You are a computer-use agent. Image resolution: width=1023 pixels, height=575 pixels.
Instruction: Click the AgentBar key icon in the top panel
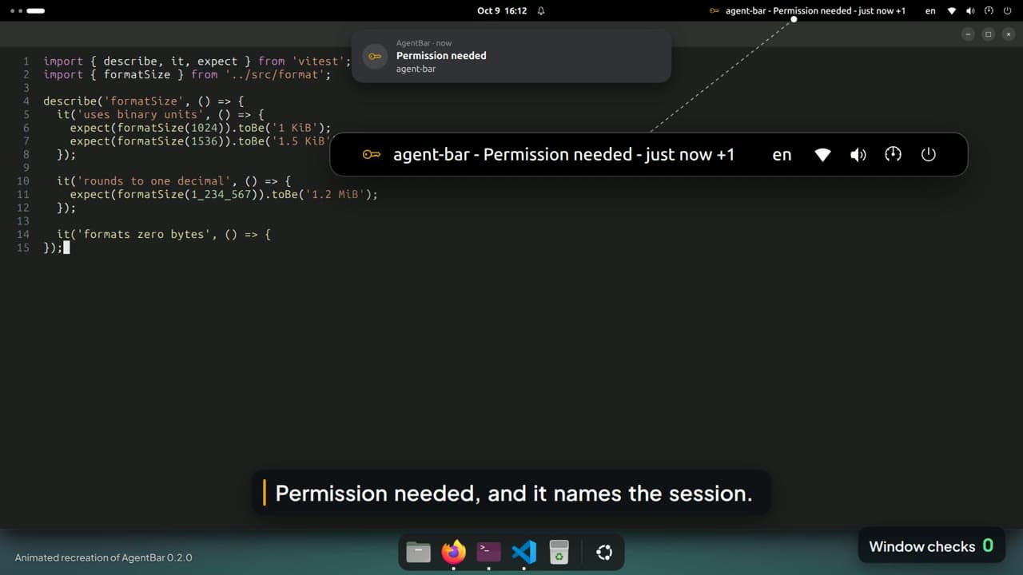point(715,11)
